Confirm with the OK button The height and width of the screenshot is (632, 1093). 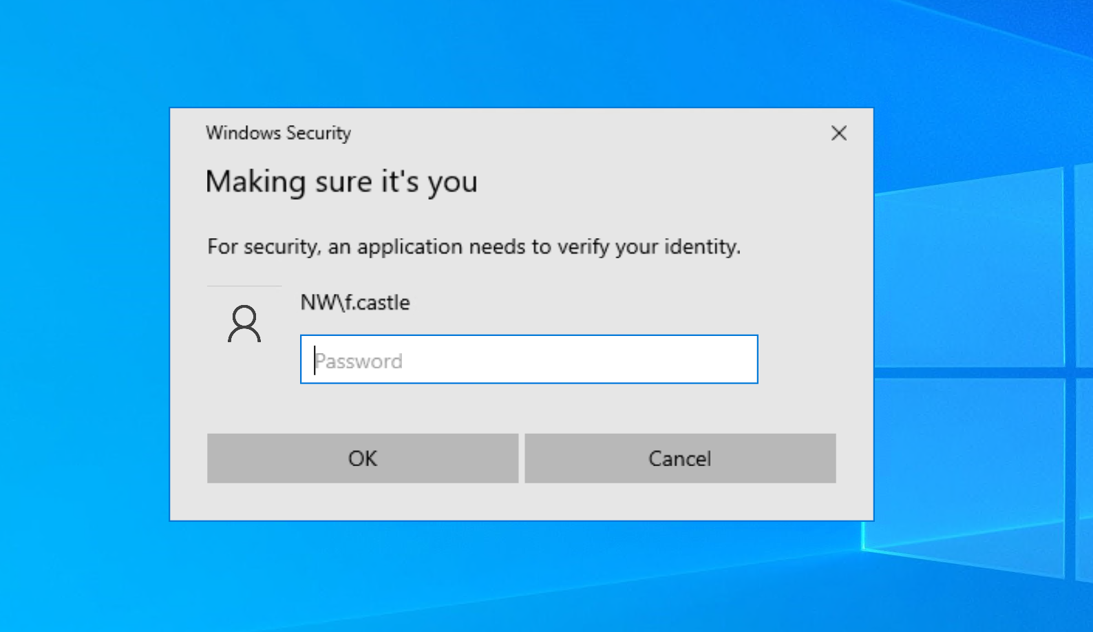coord(363,459)
